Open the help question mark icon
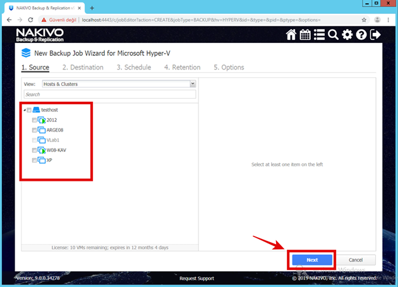The width and height of the screenshot is (398, 287). [361, 35]
